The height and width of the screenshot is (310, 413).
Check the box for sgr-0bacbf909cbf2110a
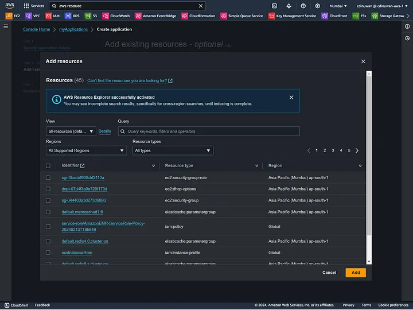[x=48, y=177]
